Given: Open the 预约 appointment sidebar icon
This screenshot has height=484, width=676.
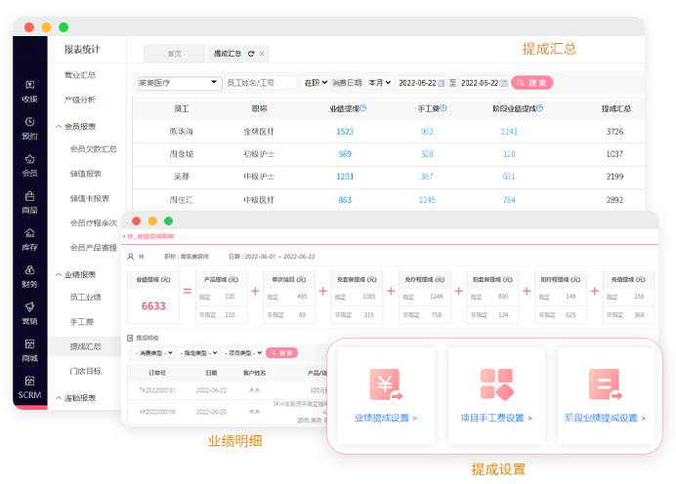Looking at the screenshot, I should pos(29,129).
